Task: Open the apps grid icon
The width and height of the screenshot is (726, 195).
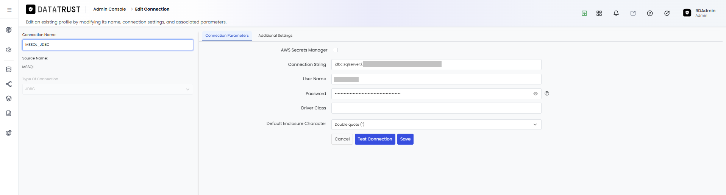Action: click(x=599, y=13)
